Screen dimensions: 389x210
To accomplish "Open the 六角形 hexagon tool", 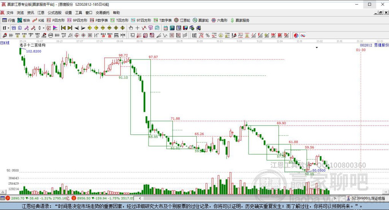I will (220, 20).
